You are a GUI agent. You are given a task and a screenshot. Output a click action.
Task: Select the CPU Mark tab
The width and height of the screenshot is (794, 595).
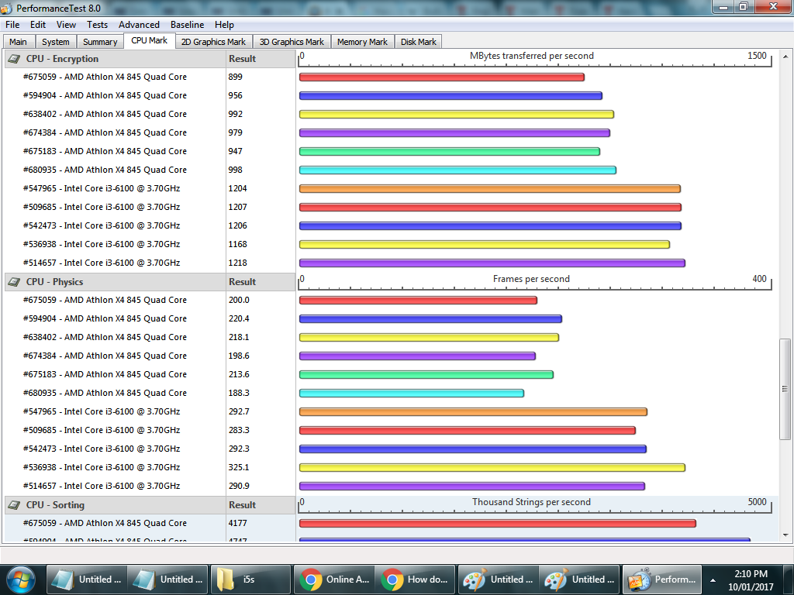(x=150, y=41)
